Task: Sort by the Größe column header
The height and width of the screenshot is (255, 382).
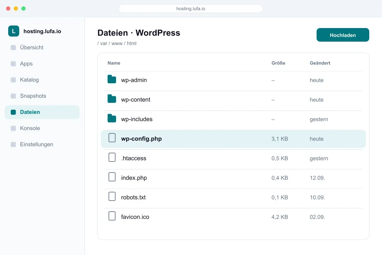Action: point(278,63)
